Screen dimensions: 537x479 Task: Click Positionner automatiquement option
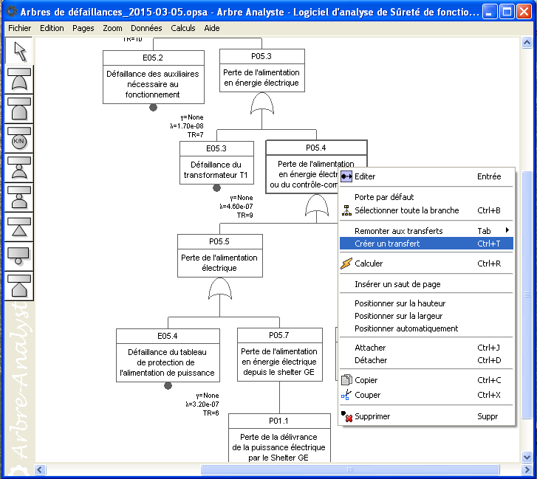coord(406,328)
